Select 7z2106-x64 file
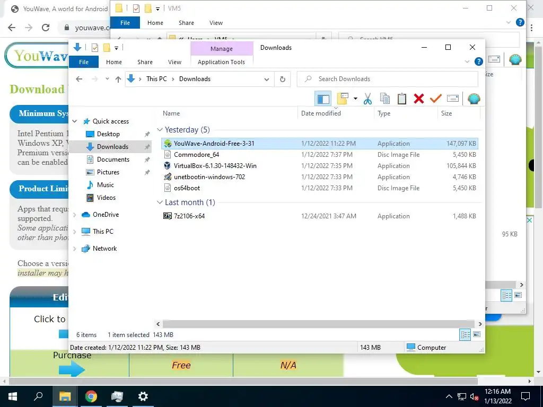Viewport: 543px width, 407px height. (319, 216)
